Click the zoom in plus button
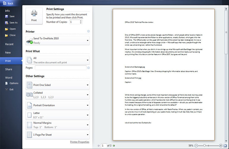 pos(221,145)
